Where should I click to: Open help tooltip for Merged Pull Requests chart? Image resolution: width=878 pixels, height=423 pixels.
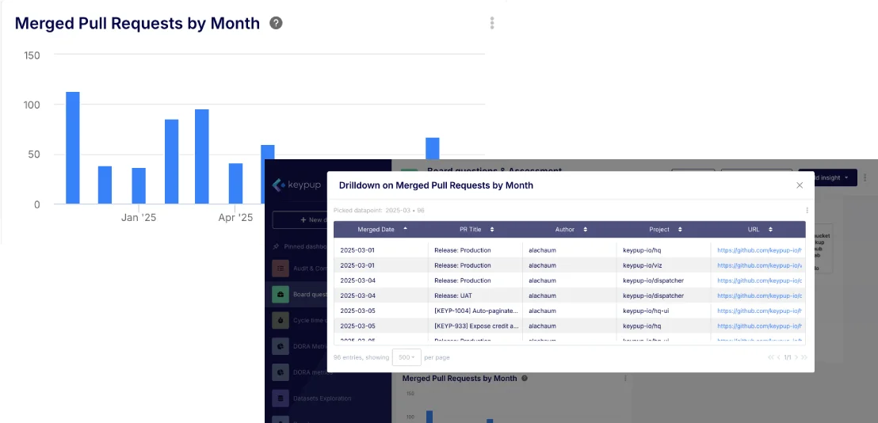tap(276, 23)
